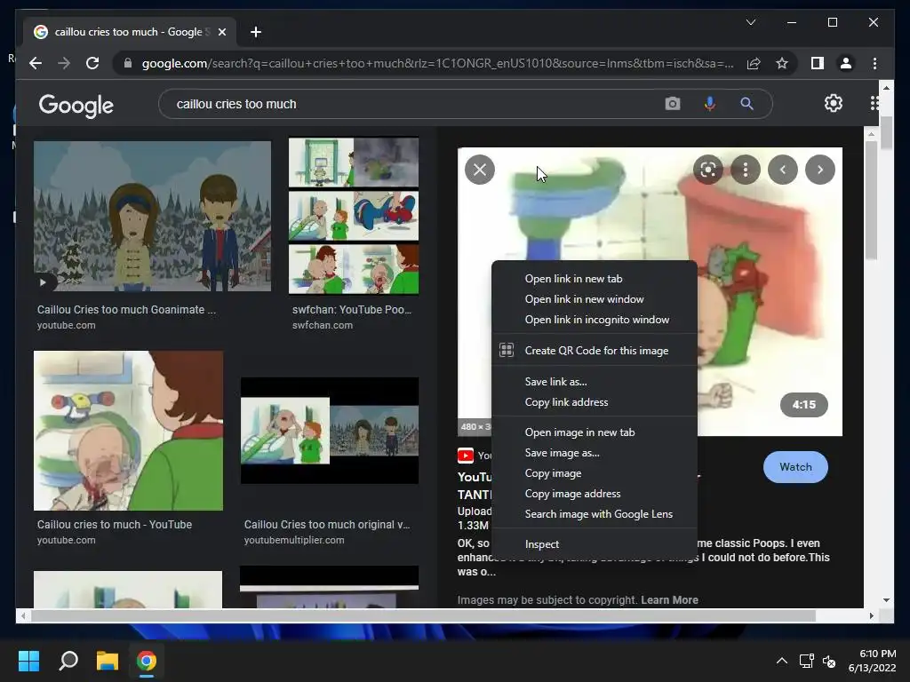Open the Windows Start menu

28,661
